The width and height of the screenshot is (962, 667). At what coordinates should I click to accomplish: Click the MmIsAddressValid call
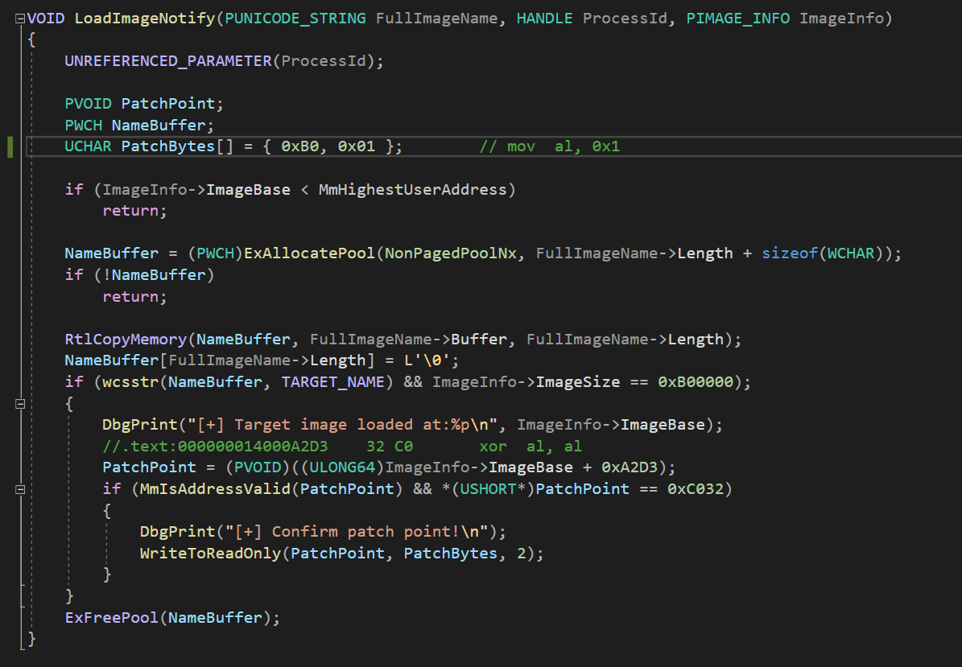216,489
